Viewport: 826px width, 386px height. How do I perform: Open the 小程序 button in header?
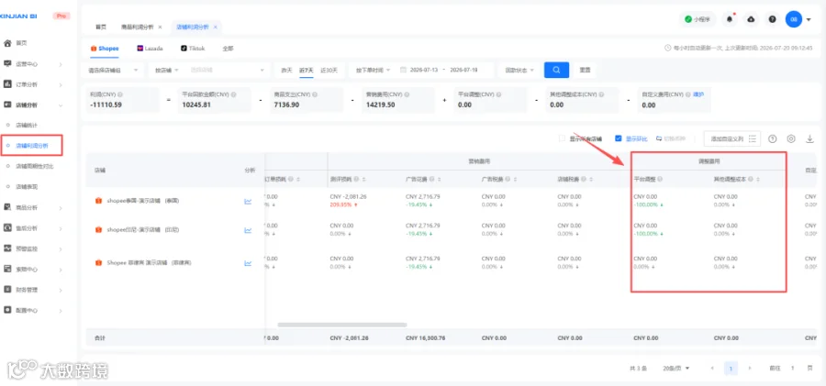point(698,19)
